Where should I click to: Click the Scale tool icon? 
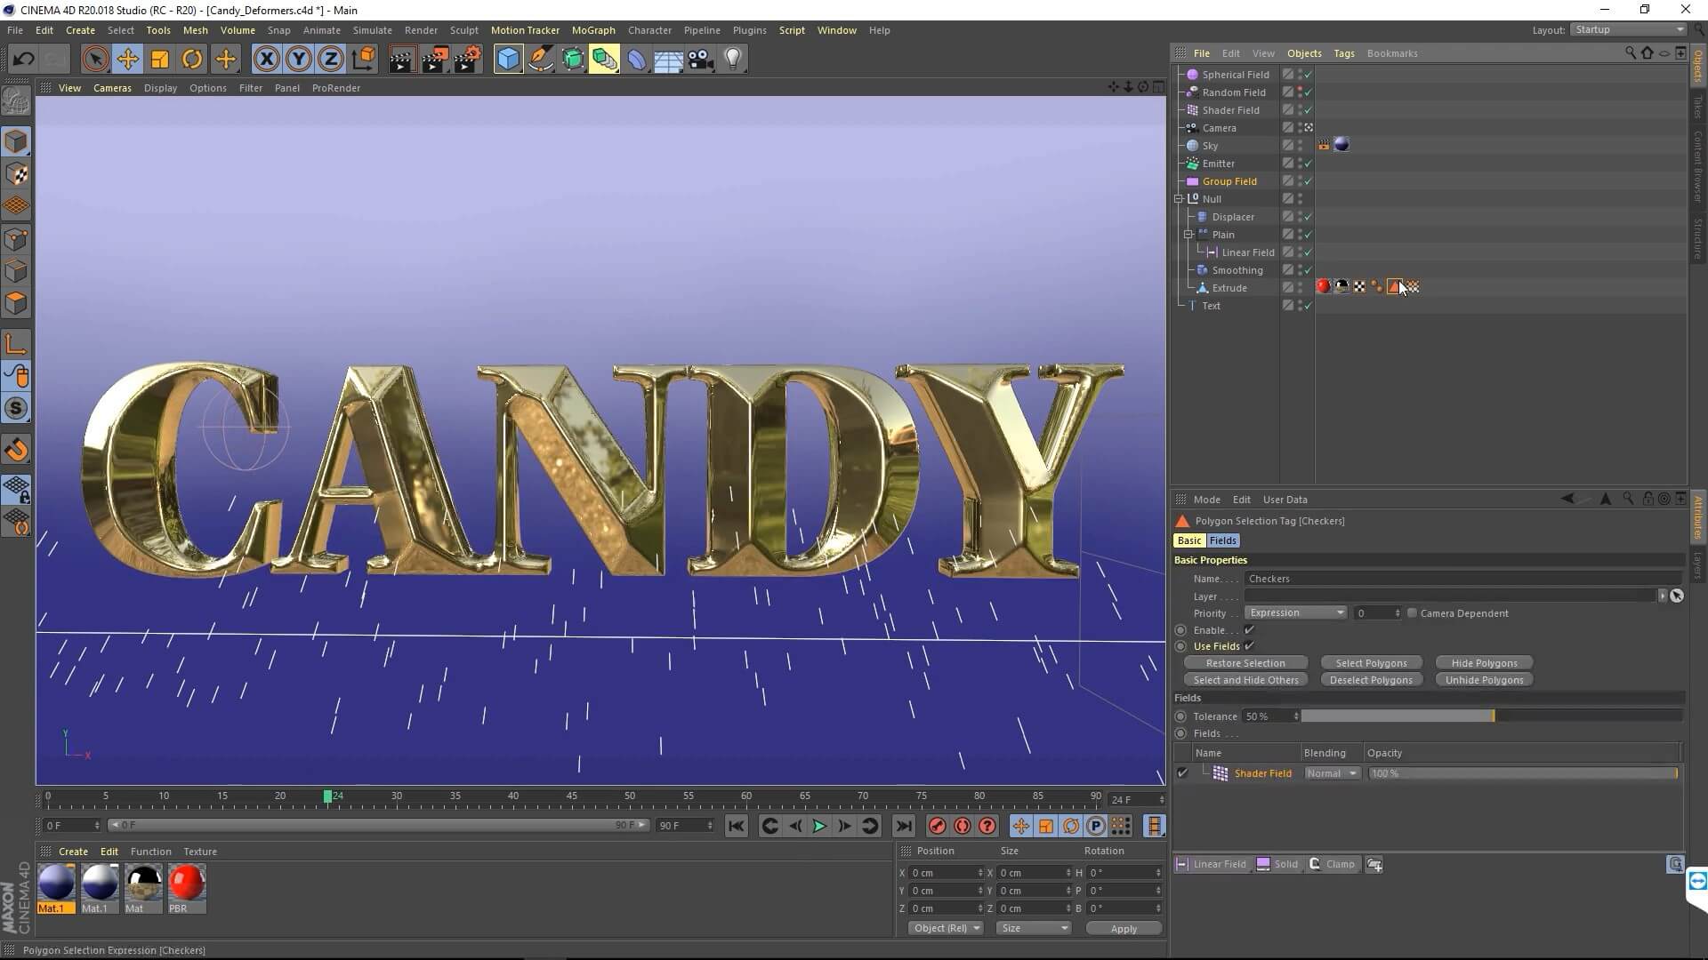coord(160,60)
